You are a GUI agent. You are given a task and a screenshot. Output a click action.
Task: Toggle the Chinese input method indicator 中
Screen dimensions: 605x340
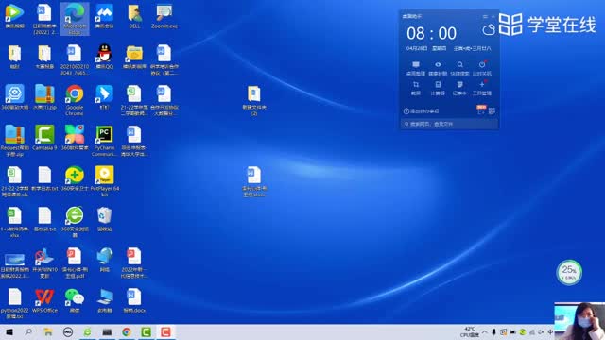[x=550, y=331]
